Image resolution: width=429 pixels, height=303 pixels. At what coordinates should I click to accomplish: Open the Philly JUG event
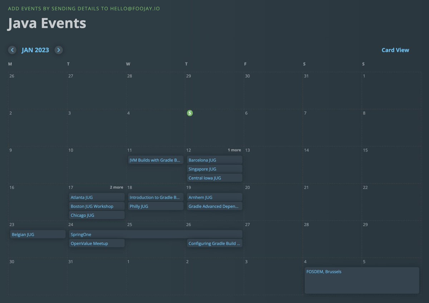click(x=156, y=206)
